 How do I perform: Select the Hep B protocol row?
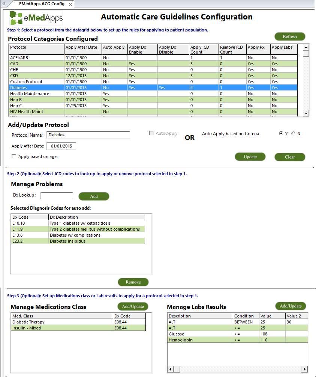click(x=153, y=100)
